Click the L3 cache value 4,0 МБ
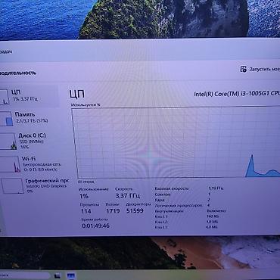Image resolution: width=280 pixels, height=280 pixels. click(x=212, y=227)
